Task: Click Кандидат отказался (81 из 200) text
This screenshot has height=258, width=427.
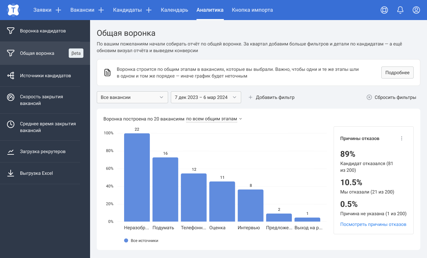Action: [x=367, y=167]
